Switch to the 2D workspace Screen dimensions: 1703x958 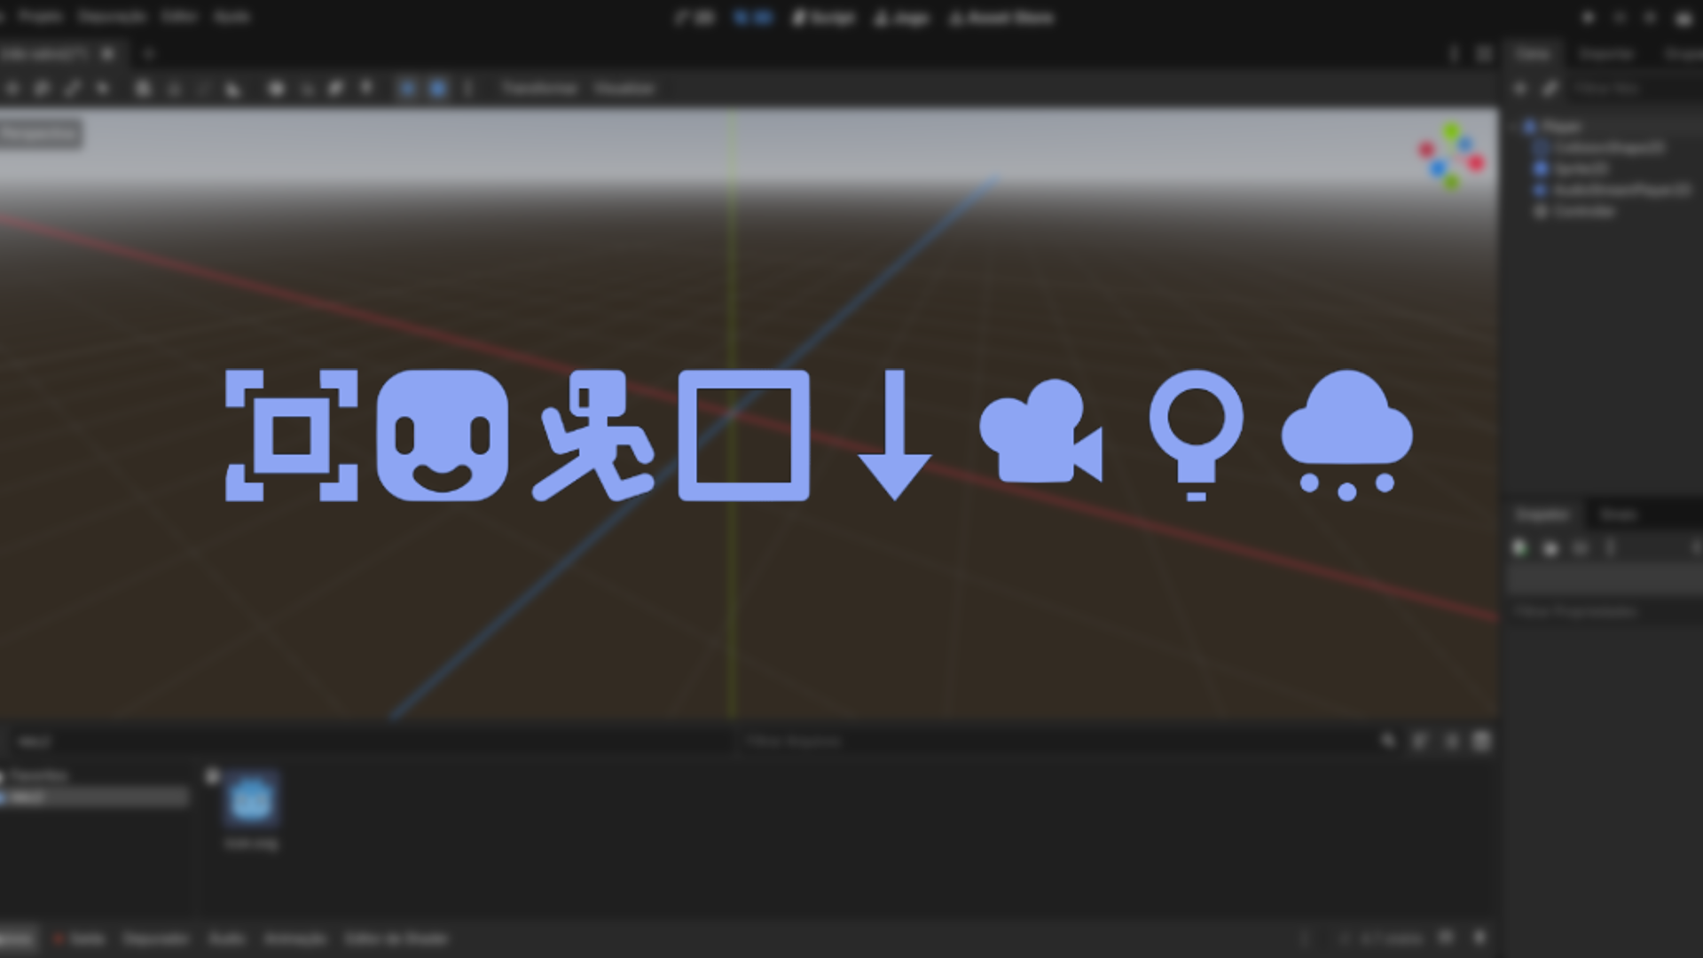695,18
